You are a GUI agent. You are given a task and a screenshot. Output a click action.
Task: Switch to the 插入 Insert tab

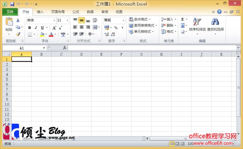pyautogui.click(x=40, y=12)
